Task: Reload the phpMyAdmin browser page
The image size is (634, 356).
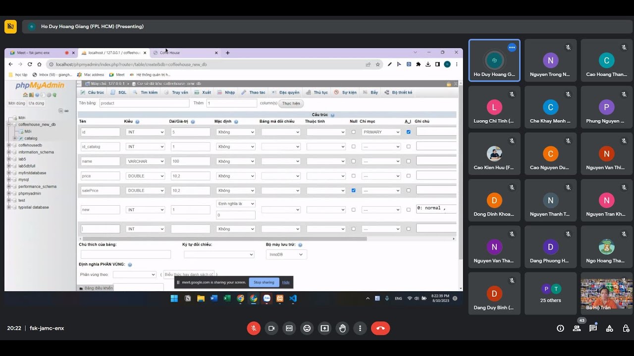Action: [30, 64]
